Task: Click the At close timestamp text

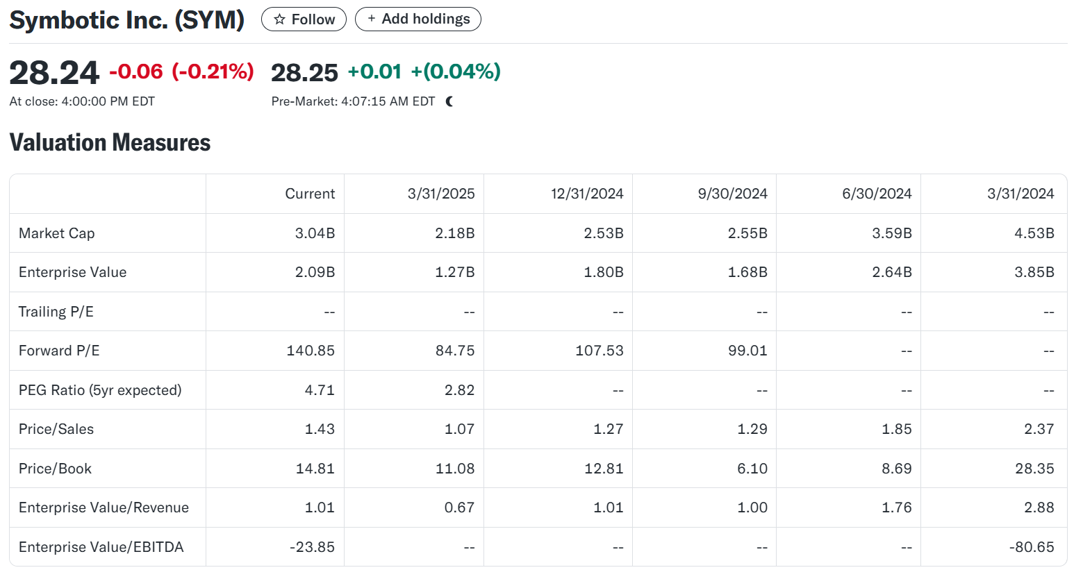Action: point(82,101)
